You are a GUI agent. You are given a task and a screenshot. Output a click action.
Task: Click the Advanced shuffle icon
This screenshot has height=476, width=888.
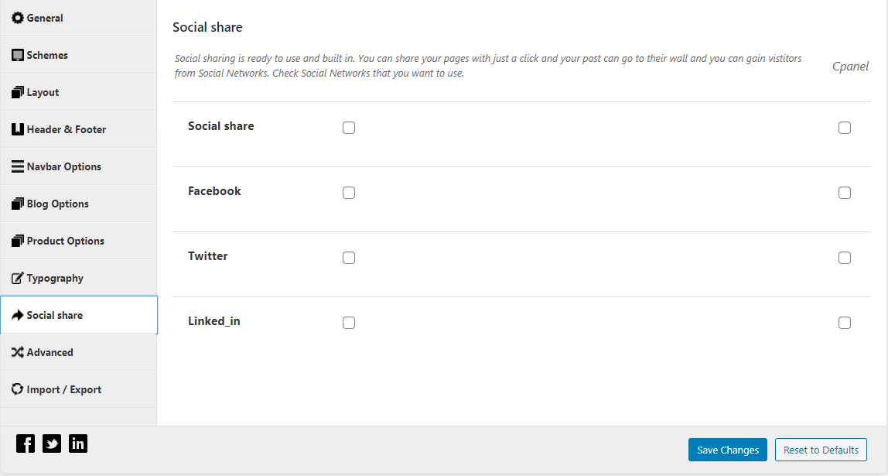18,352
